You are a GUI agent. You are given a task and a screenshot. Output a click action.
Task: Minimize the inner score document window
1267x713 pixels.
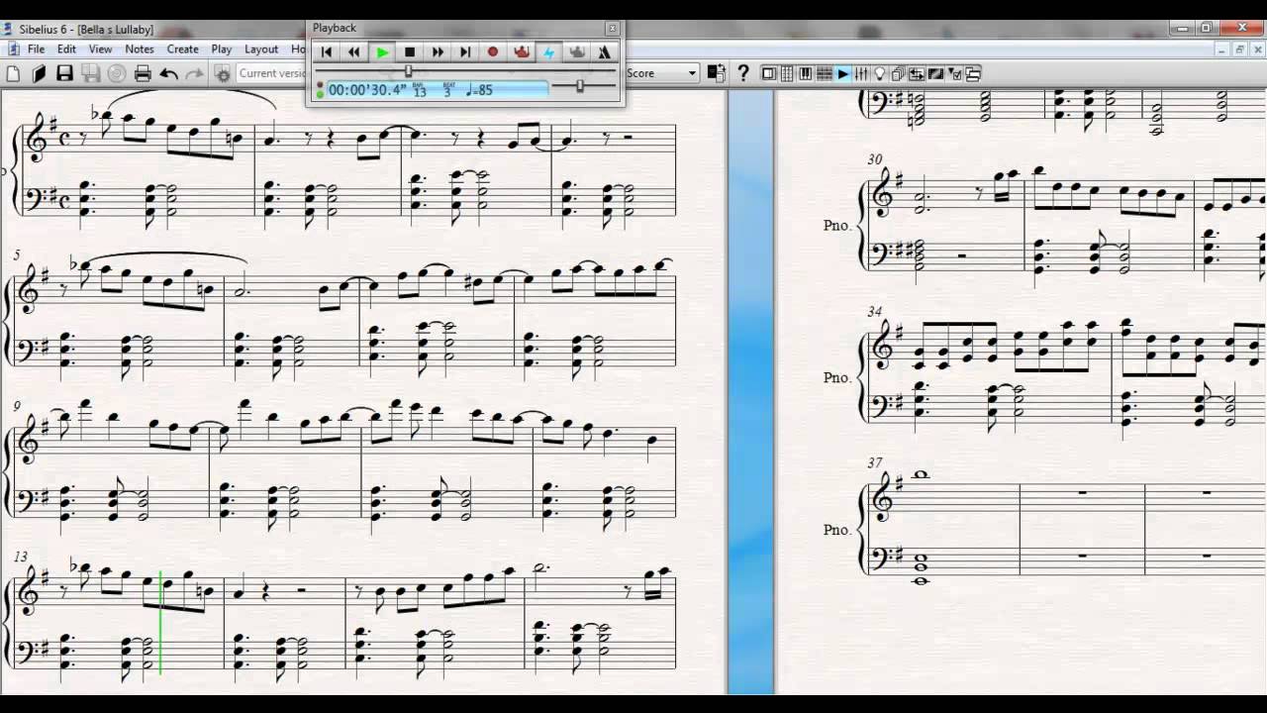1222,49
